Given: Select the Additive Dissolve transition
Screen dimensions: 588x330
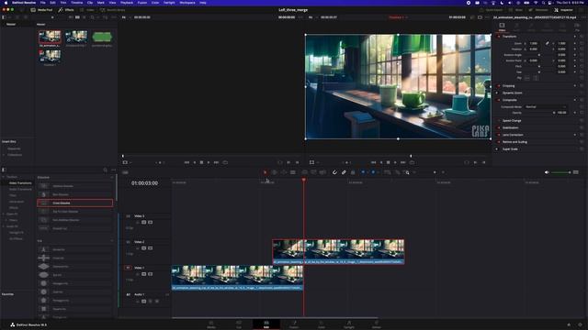Looking at the screenshot, I should (x=75, y=186).
